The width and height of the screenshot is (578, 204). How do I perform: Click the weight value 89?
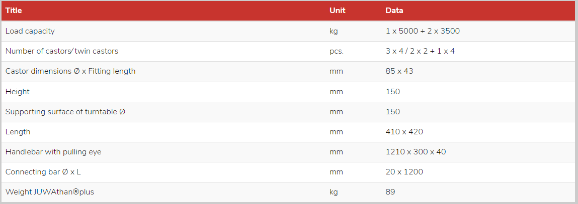pyautogui.click(x=390, y=192)
